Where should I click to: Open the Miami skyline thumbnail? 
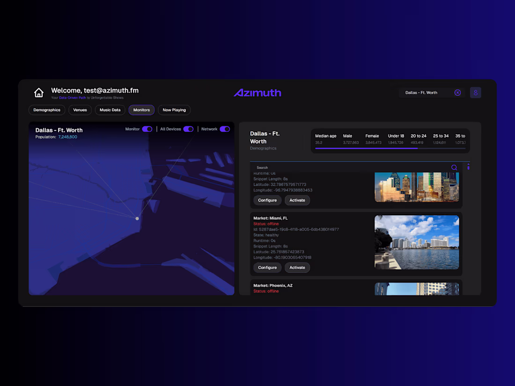tap(416, 242)
